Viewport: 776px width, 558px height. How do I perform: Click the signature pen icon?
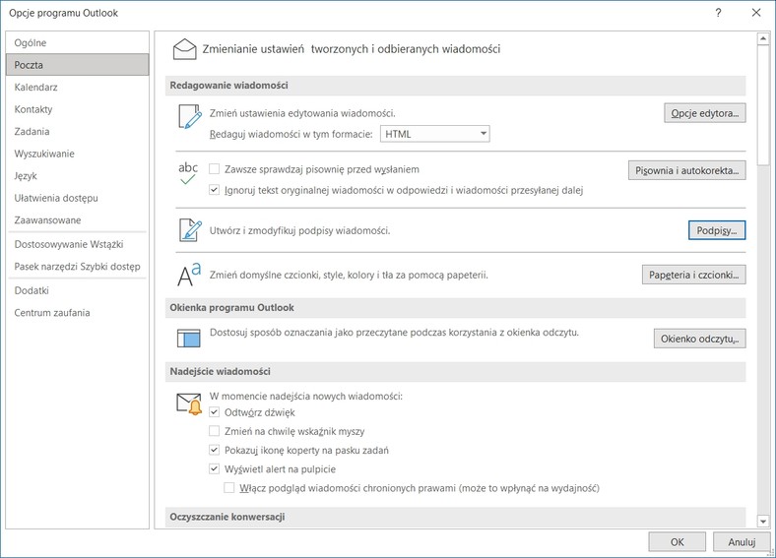(x=190, y=230)
